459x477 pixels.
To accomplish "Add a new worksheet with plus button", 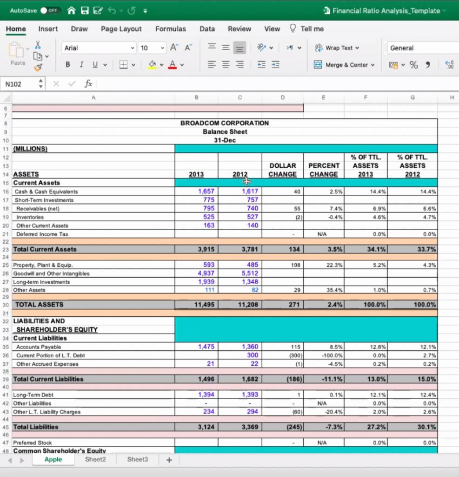I will [x=168, y=459].
